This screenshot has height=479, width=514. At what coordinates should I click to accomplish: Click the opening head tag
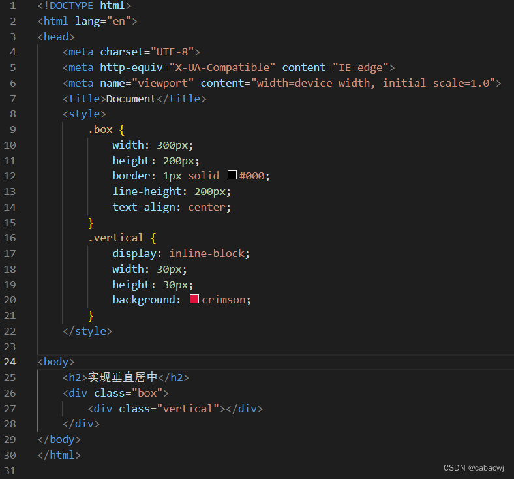point(56,37)
